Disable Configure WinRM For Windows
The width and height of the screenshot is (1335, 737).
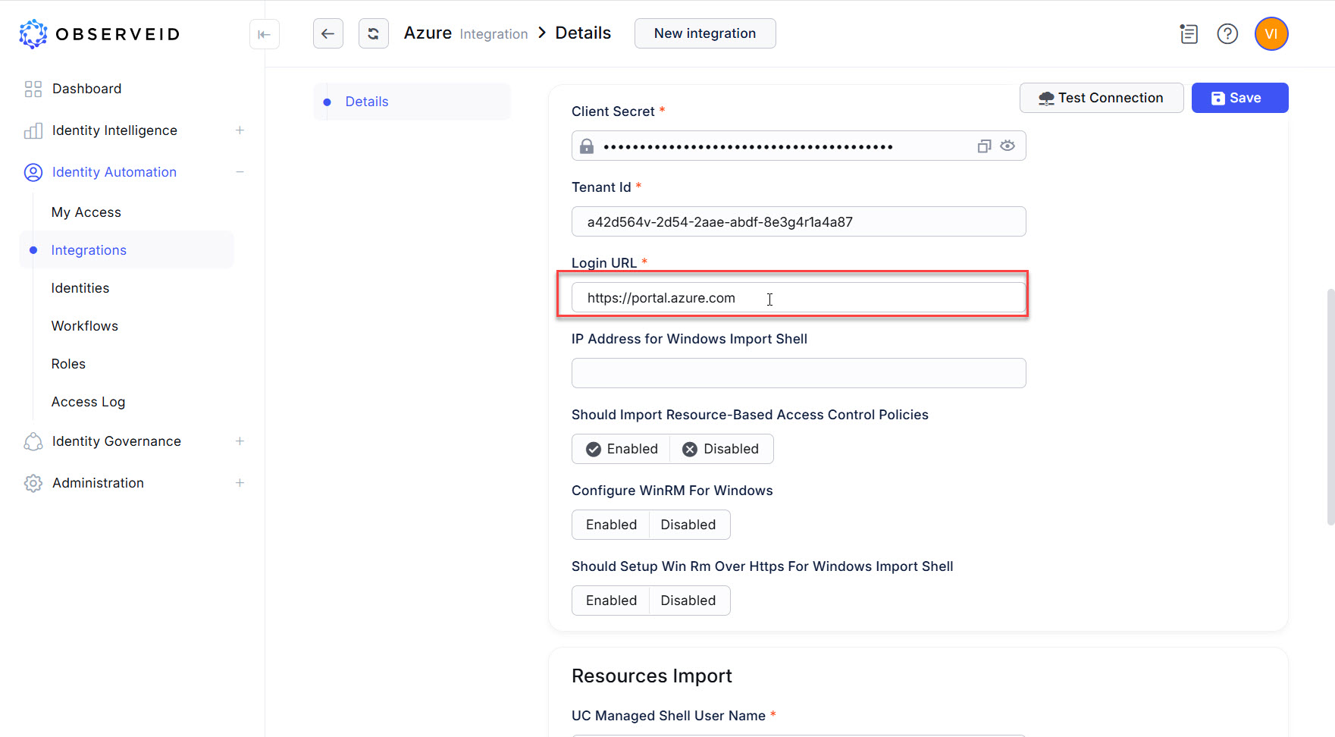click(x=688, y=525)
